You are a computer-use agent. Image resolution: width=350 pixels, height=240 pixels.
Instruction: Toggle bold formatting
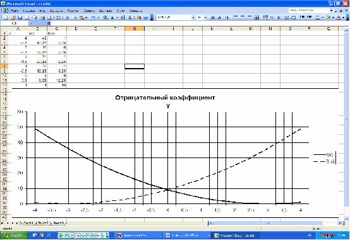click(x=213, y=18)
